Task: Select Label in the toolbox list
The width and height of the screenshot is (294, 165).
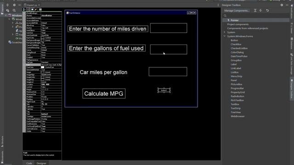Action: (234, 64)
